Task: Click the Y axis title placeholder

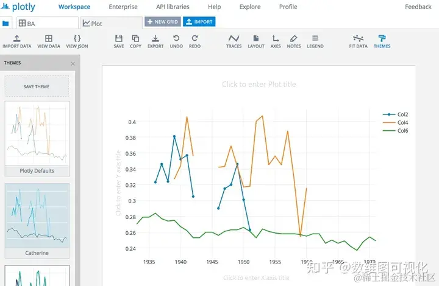Action: [x=118, y=183]
